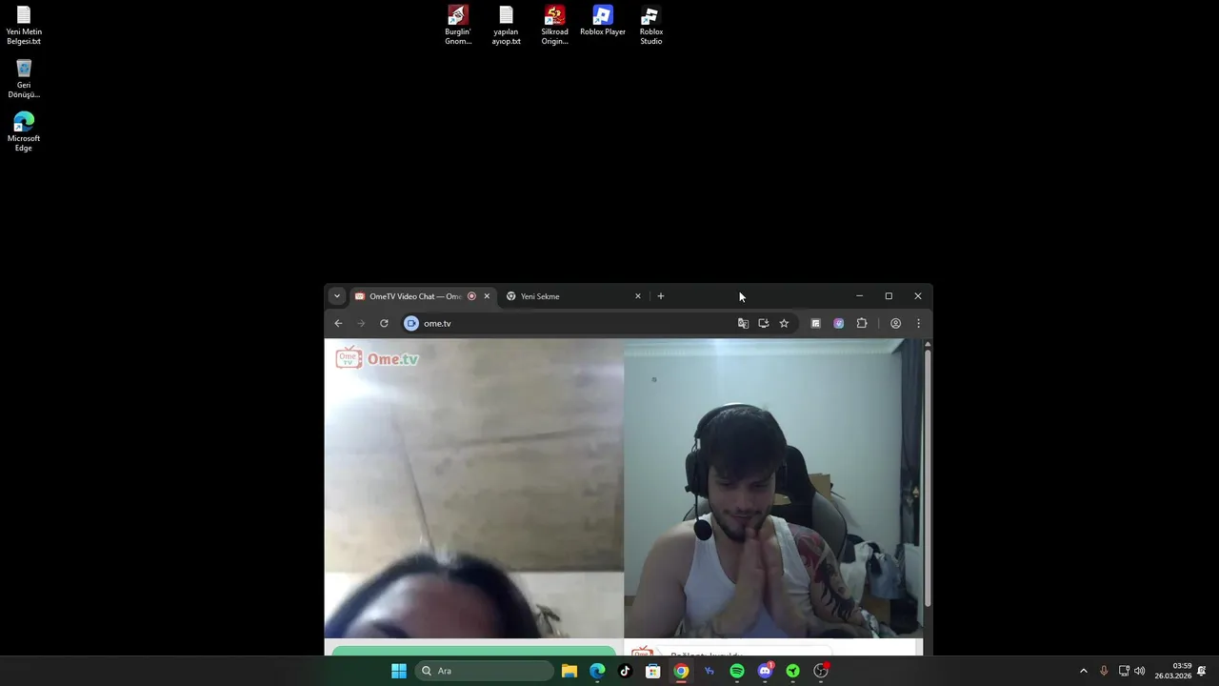Open the notifications bell in system tray
The width and height of the screenshot is (1219, 686).
pyautogui.click(x=1202, y=671)
